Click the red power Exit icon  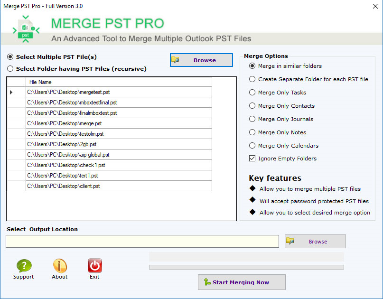pos(95,265)
